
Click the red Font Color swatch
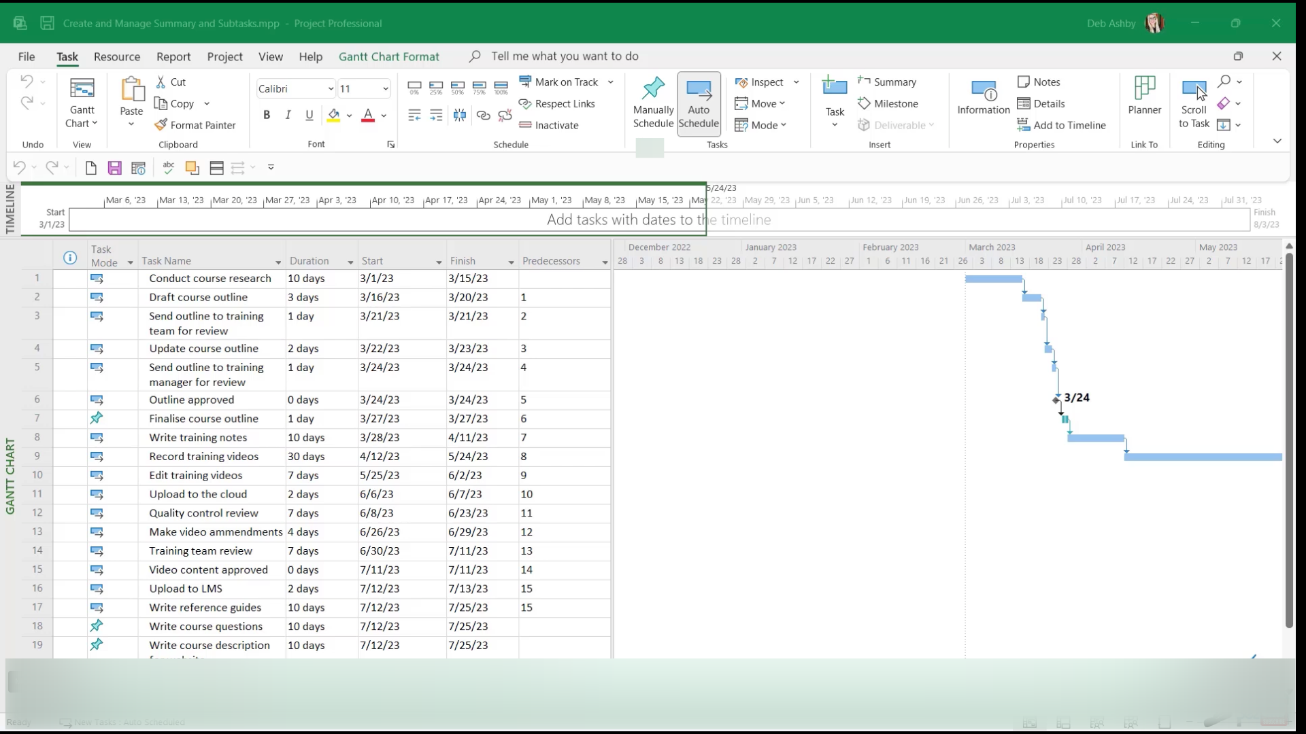[x=368, y=116]
